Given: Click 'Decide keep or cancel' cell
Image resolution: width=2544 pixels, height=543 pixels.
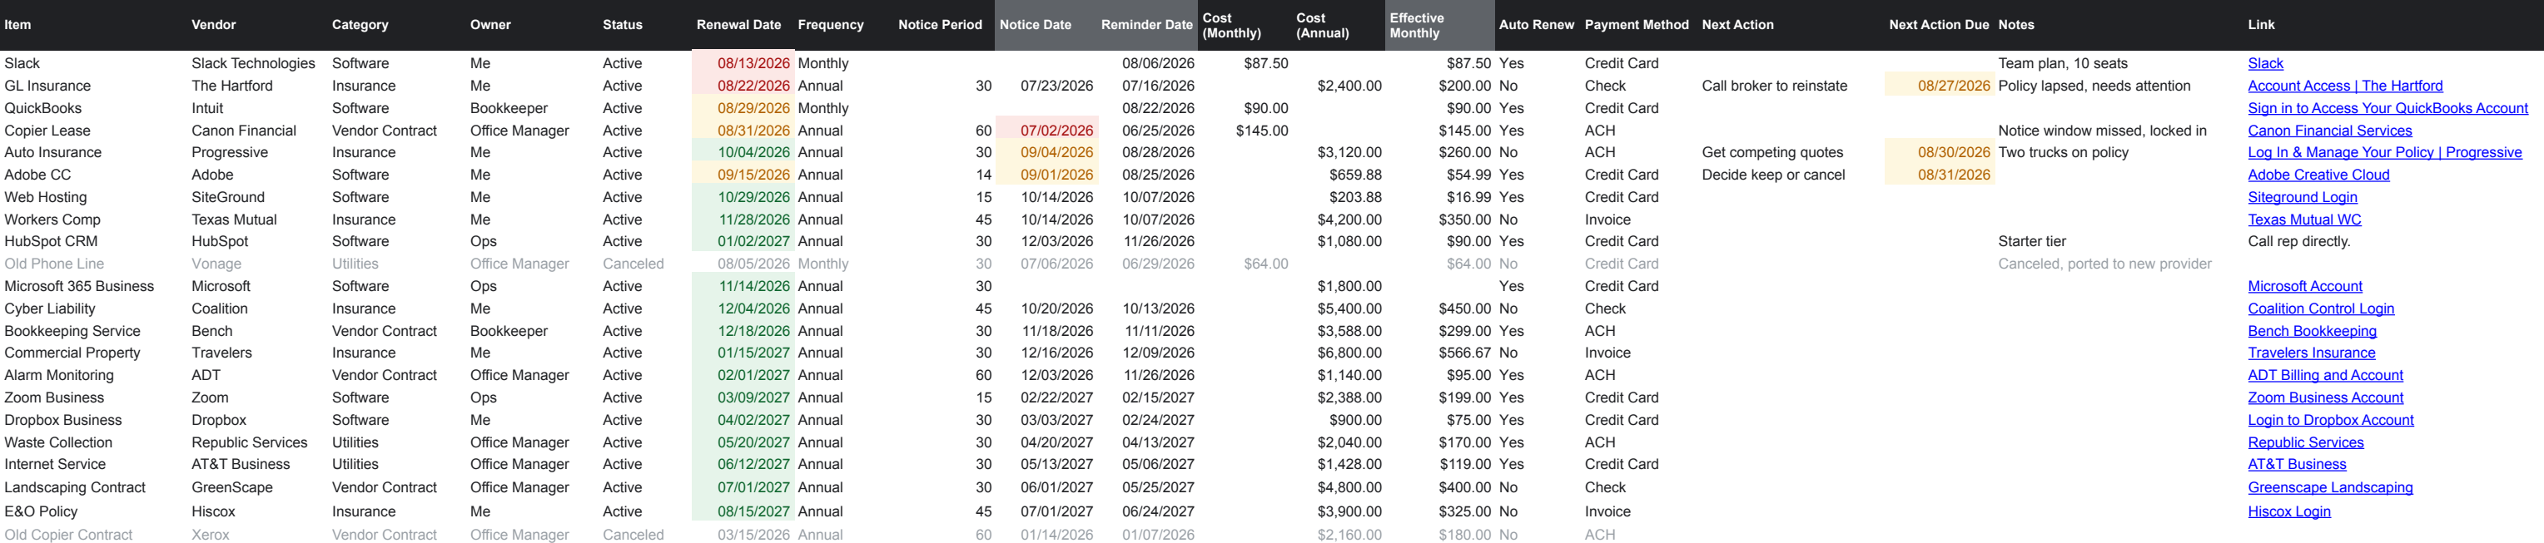Looking at the screenshot, I should coord(1772,175).
